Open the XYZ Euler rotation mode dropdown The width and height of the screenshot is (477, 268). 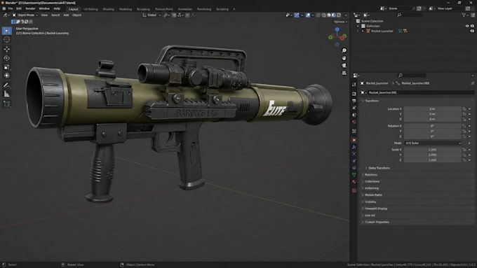433,143
